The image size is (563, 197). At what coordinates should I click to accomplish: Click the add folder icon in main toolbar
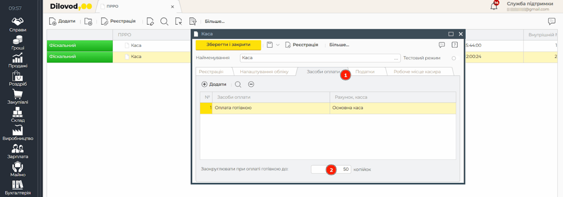[x=88, y=21]
